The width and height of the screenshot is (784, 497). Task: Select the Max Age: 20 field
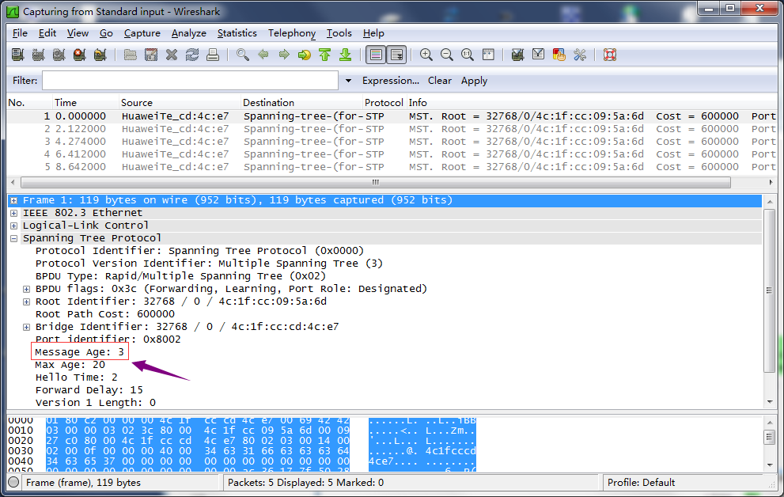click(70, 365)
